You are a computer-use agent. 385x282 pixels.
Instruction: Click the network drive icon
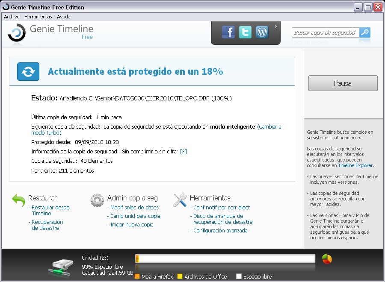61,268
